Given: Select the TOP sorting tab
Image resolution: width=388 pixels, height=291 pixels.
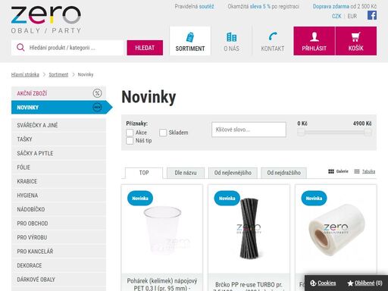Looking at the screenshot, I should [x=144, y=173].
